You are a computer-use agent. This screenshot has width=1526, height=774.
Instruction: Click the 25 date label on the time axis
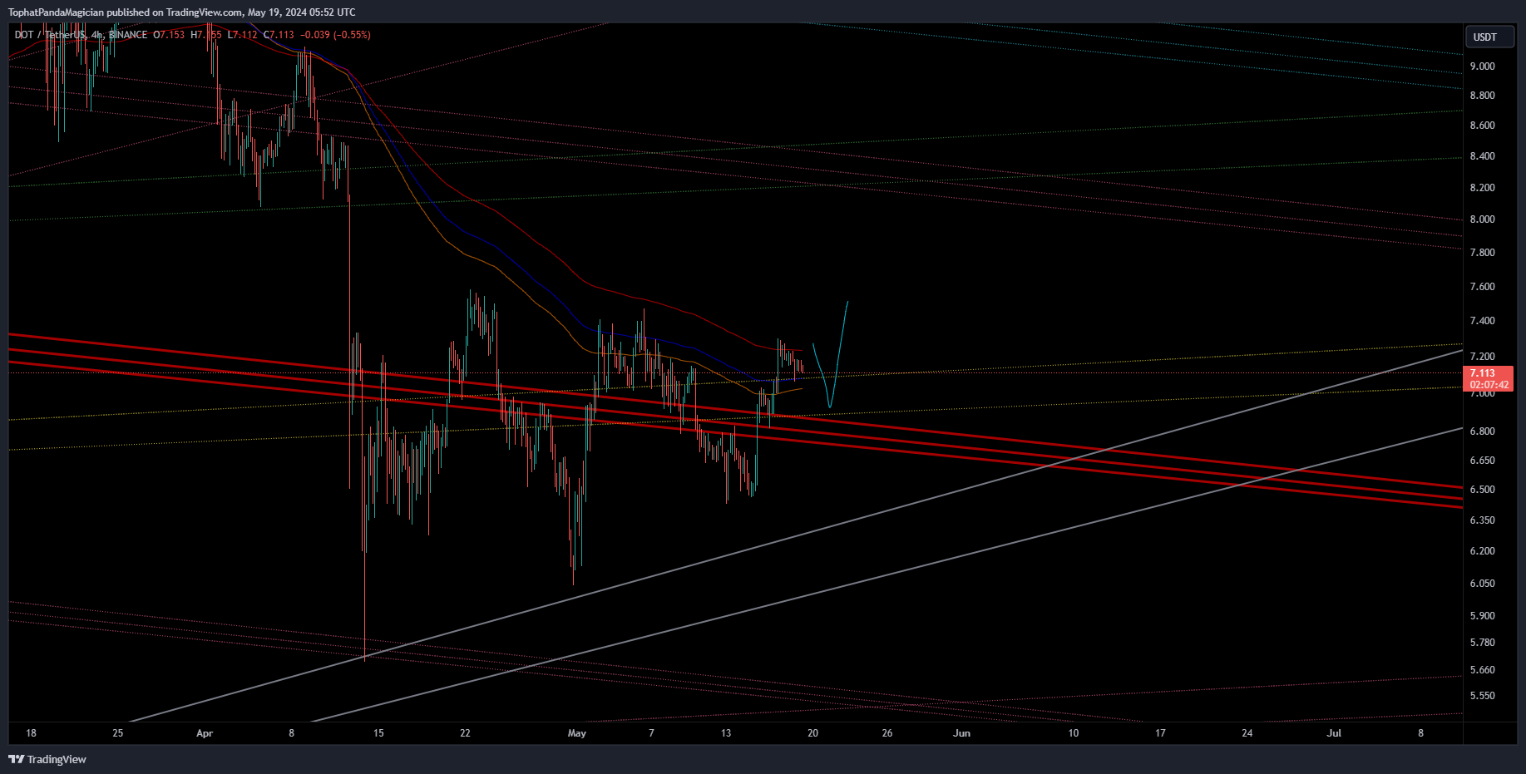[x=118, y=733]
